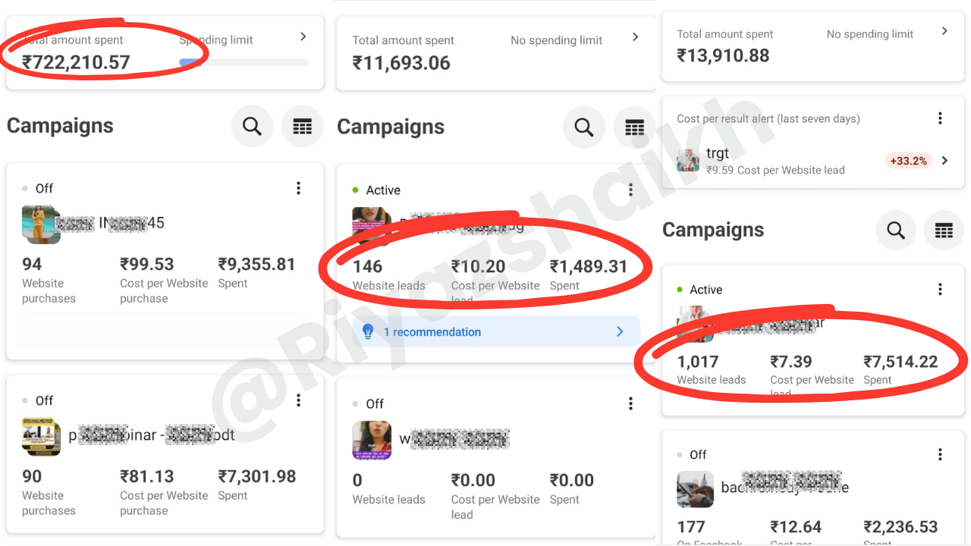Open three-dot menu for ₹7,301.98 spent campaign
Screen dimensions: 971x546
(298, 400)
